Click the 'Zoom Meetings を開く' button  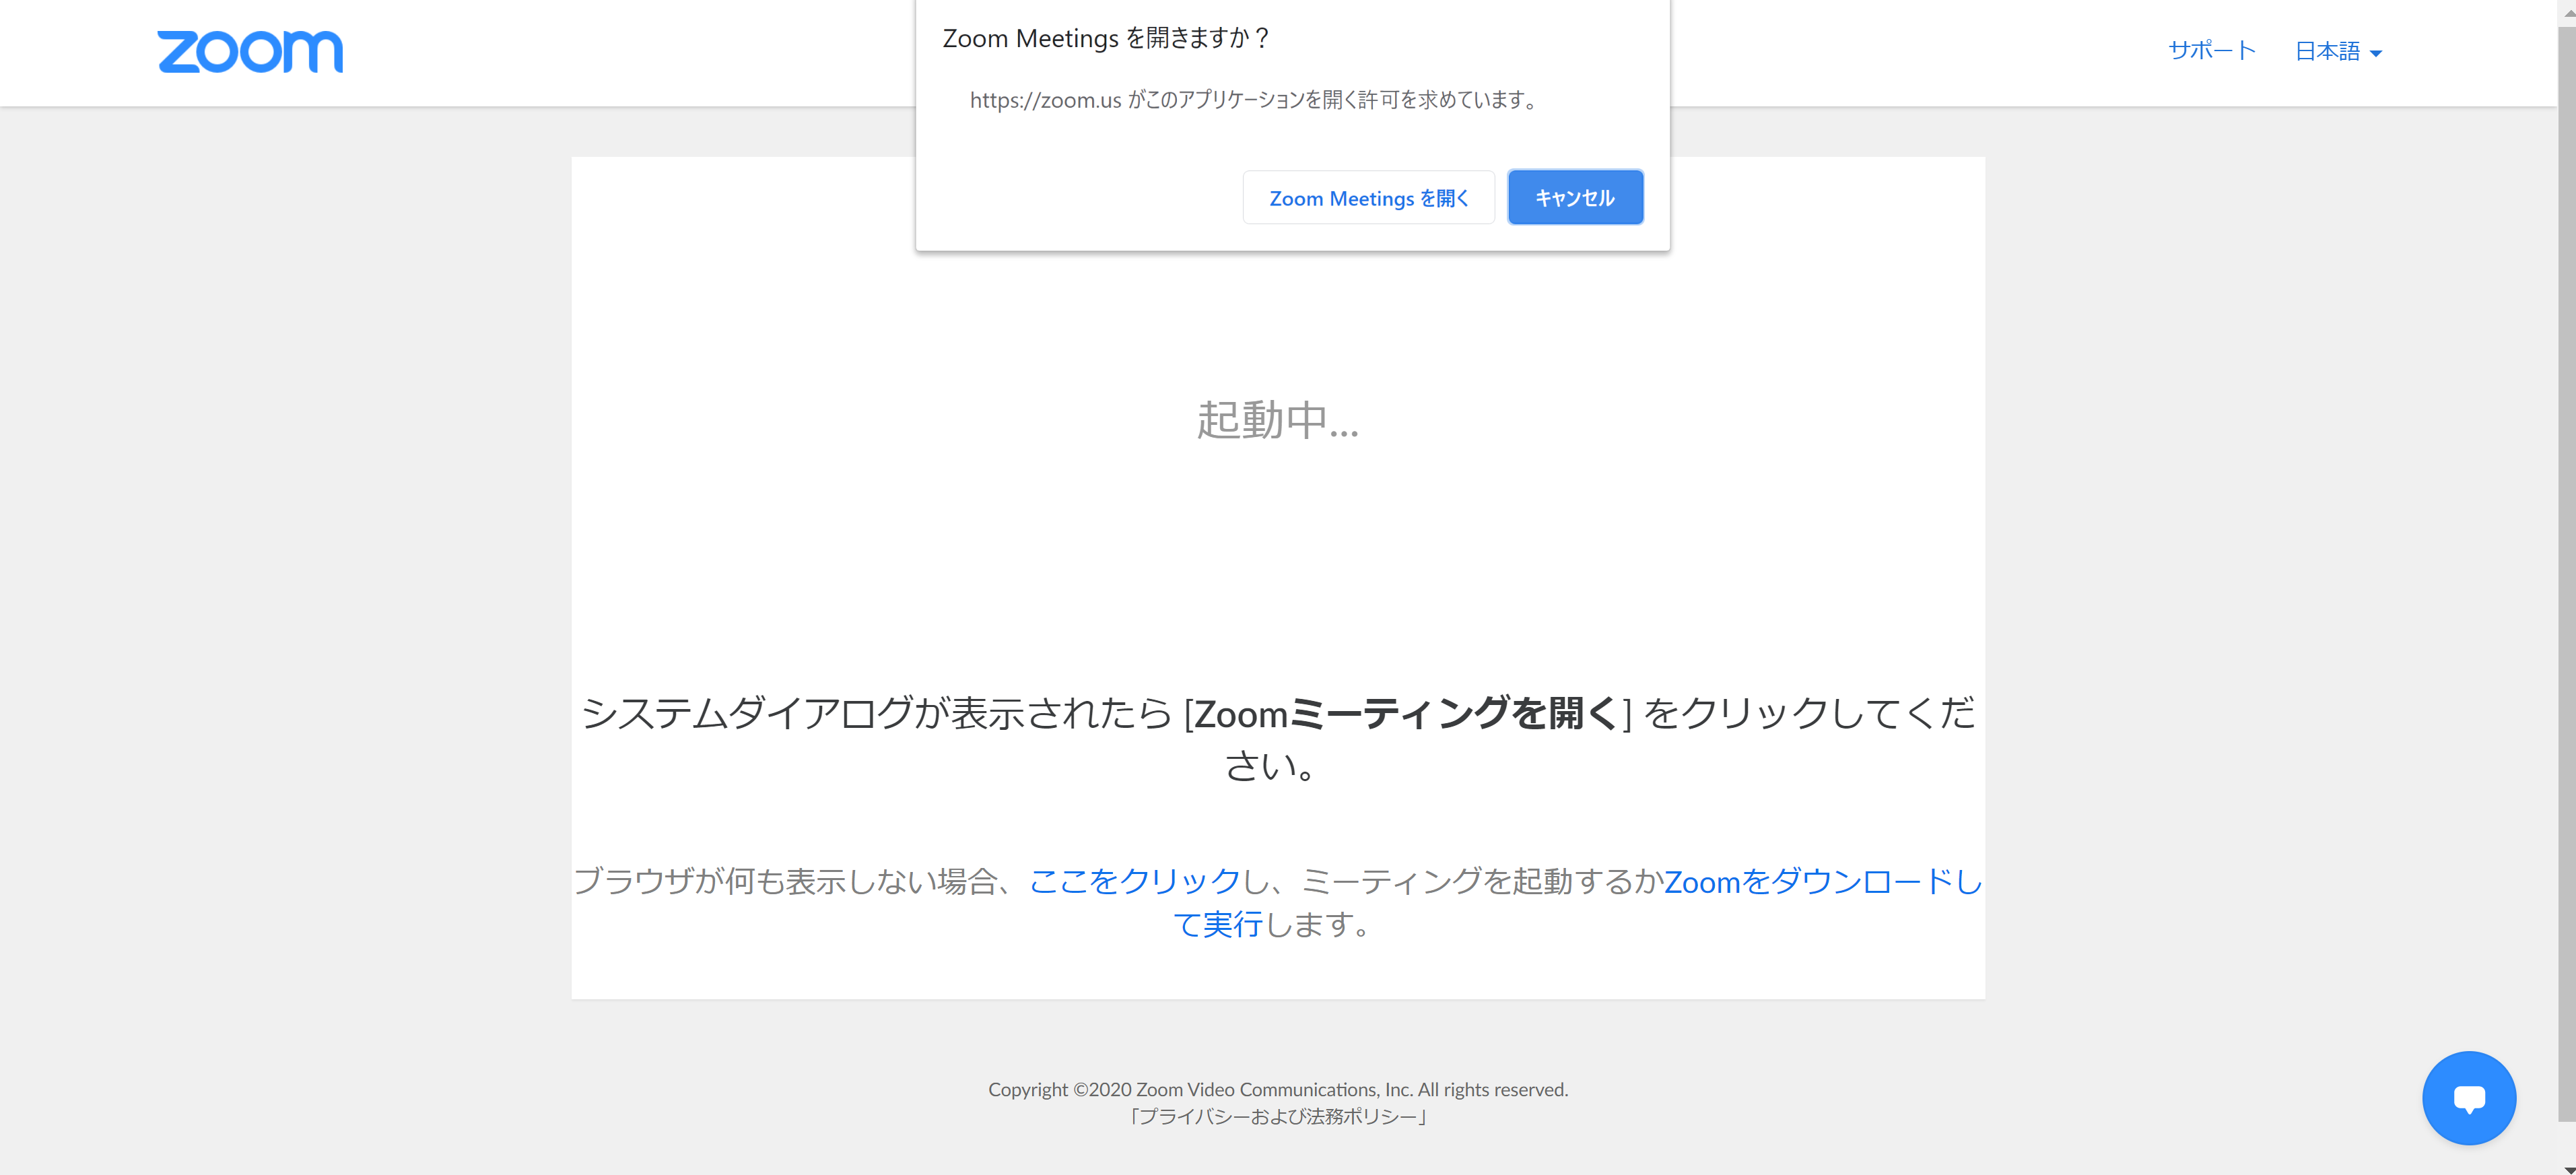[x=1368, y=198]
